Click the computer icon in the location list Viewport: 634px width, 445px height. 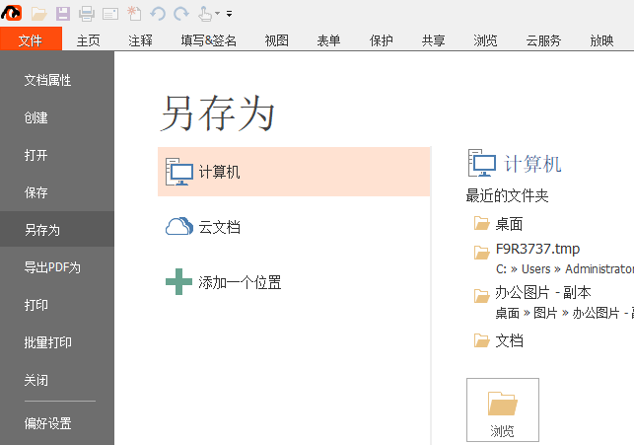(x=179, y=172)
